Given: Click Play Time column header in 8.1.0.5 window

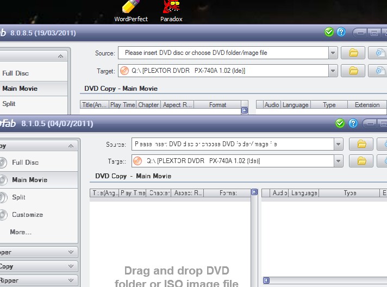Looking at the screenshot, I should [x=133, y=193].
